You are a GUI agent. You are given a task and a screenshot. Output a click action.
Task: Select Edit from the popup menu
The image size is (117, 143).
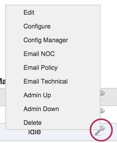pyautogui.click(x=29, y=13)
